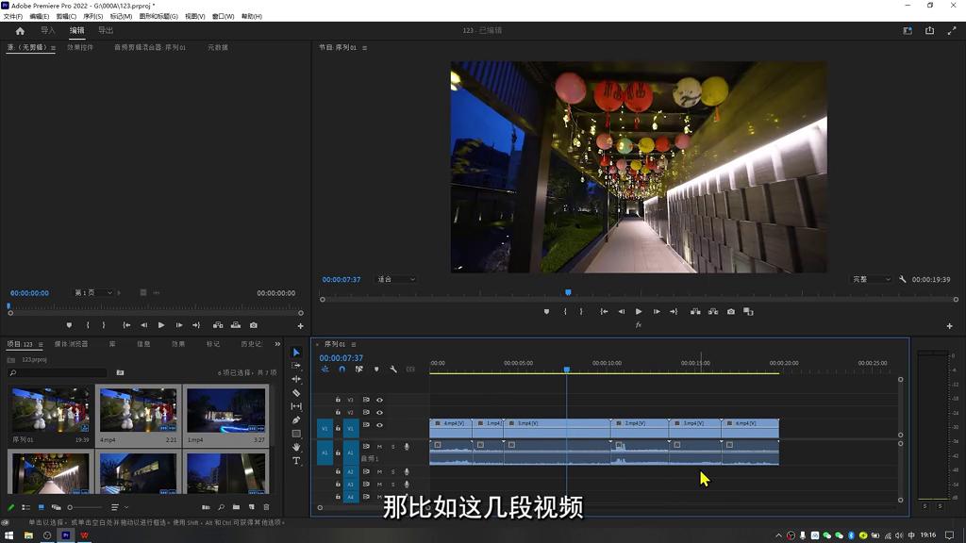Click the Mark In icon below the program monitor
The width and height of the screenshot is (966, 543).
[x=564, y=311]
